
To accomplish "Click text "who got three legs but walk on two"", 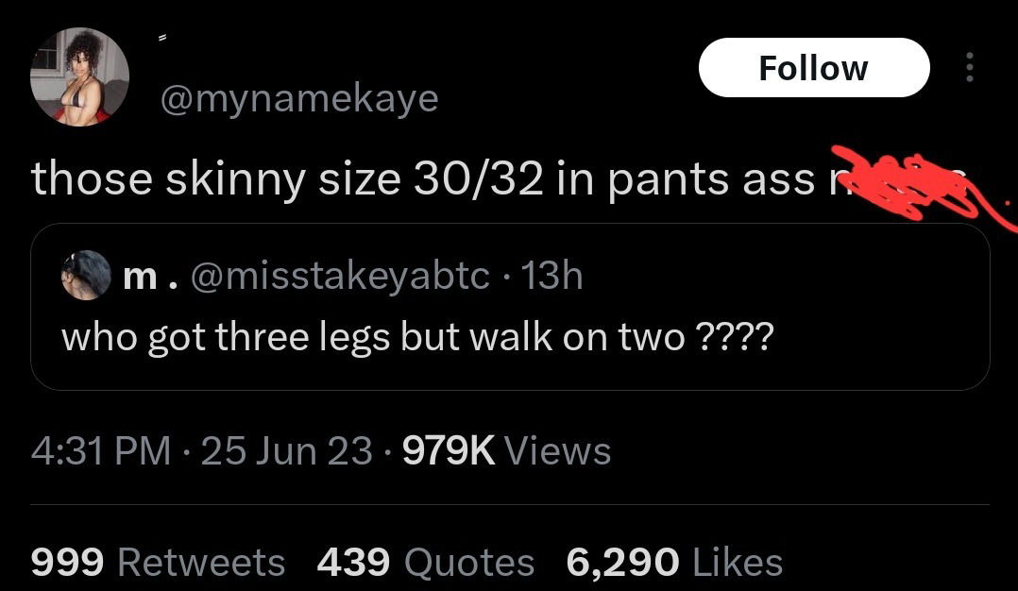I will tap(373, 337).
